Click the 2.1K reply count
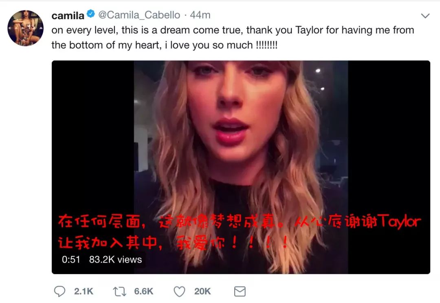Screen dimensions: 440x303 pos(84,292)
